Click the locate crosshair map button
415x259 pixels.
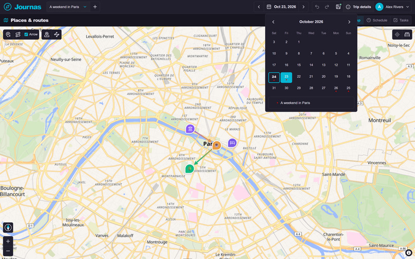point(397,34)
